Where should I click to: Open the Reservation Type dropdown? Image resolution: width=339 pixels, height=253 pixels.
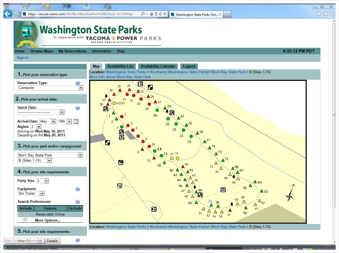coord(81,88)
